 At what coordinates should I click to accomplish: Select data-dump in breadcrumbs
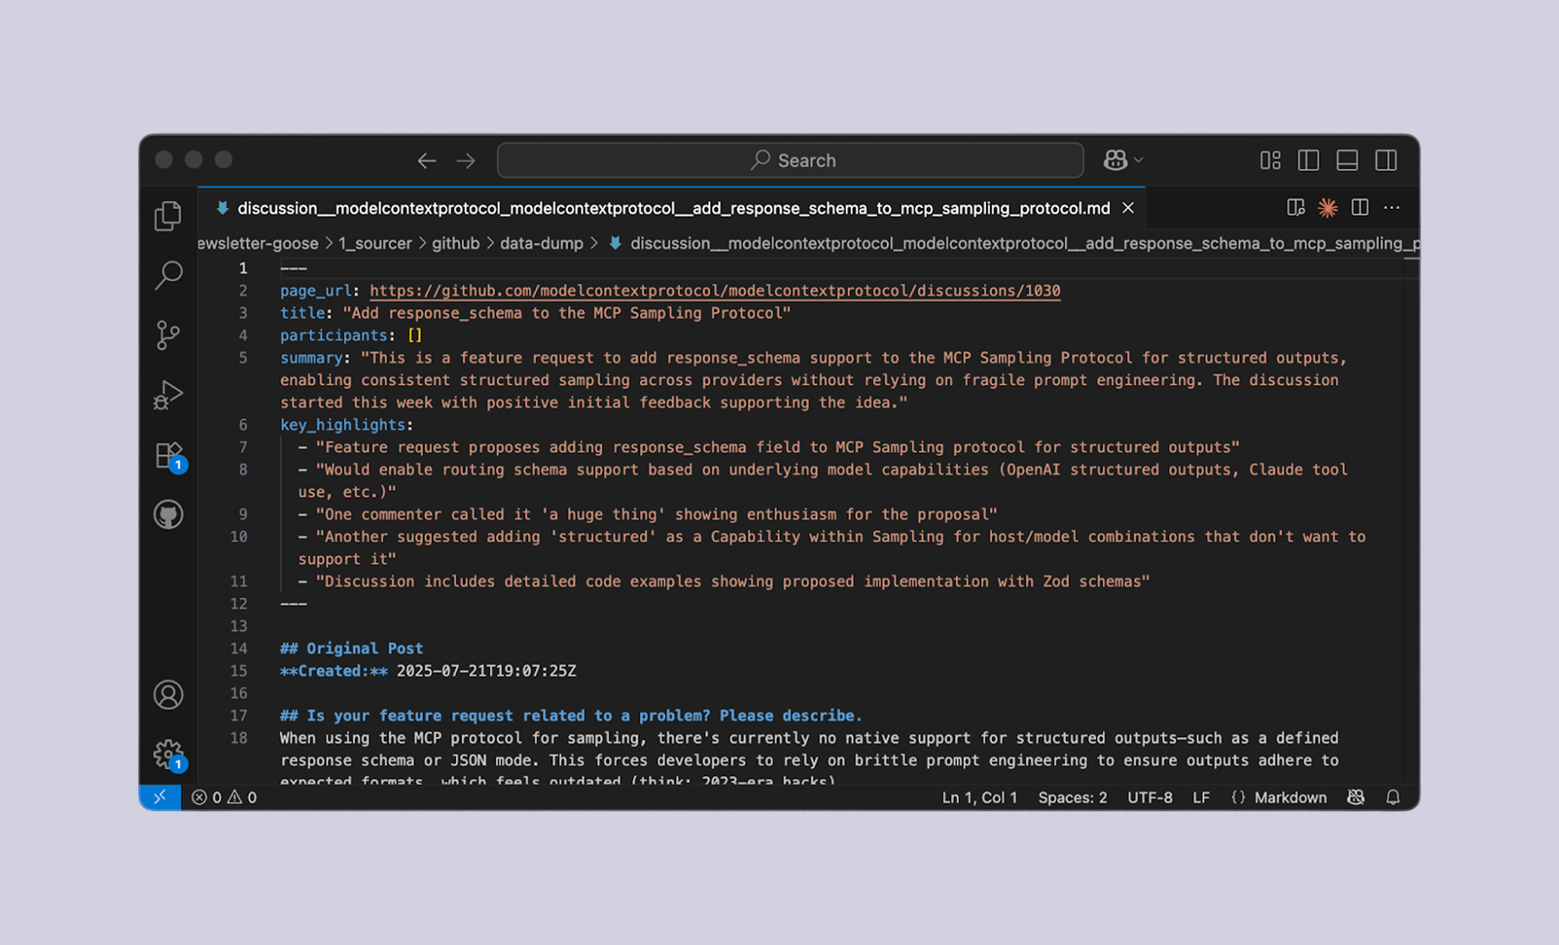point(542,243)
